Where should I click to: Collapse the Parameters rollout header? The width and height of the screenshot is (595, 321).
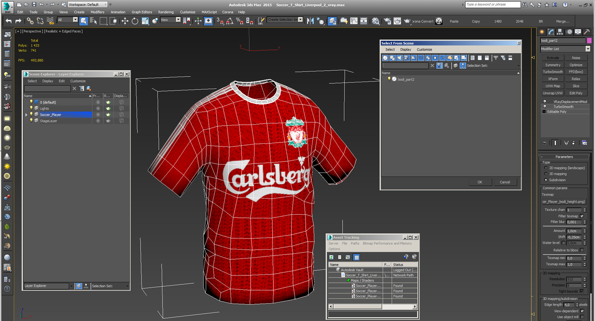point(564,156)
